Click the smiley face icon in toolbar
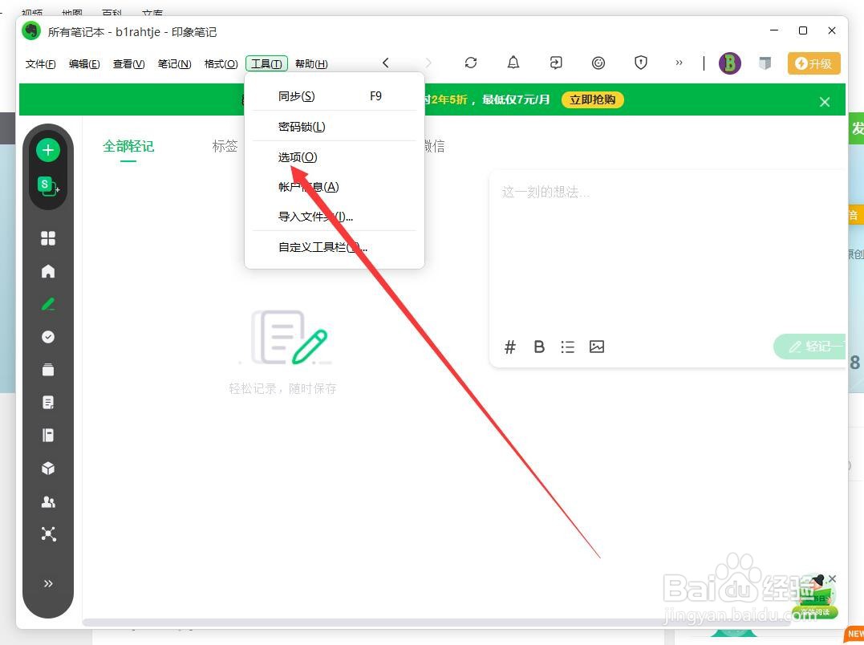 [598, 63]
